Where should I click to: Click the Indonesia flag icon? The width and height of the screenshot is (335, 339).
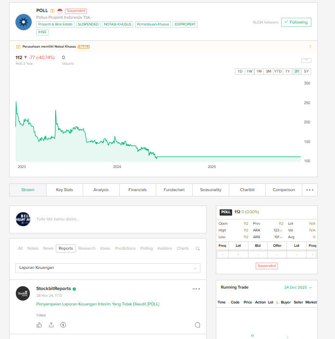pyautogui.click(x=60, y=11)
